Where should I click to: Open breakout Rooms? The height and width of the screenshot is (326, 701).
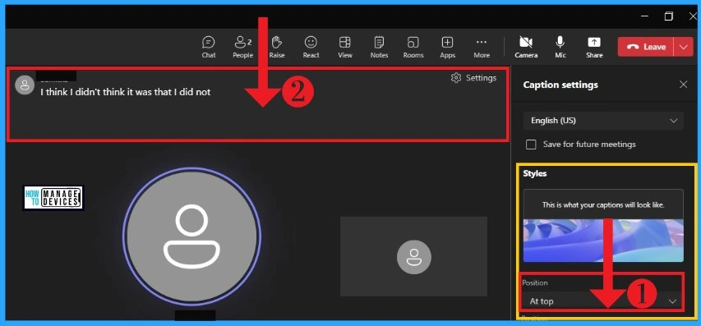pos(413,48)
